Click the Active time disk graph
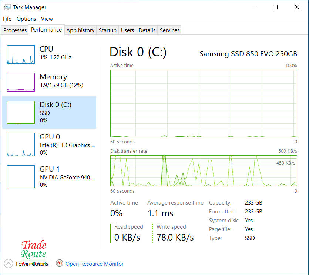Image resolution: width=309 pixels, height=275 pixels. pyautogui.click(x=204, y=103)
